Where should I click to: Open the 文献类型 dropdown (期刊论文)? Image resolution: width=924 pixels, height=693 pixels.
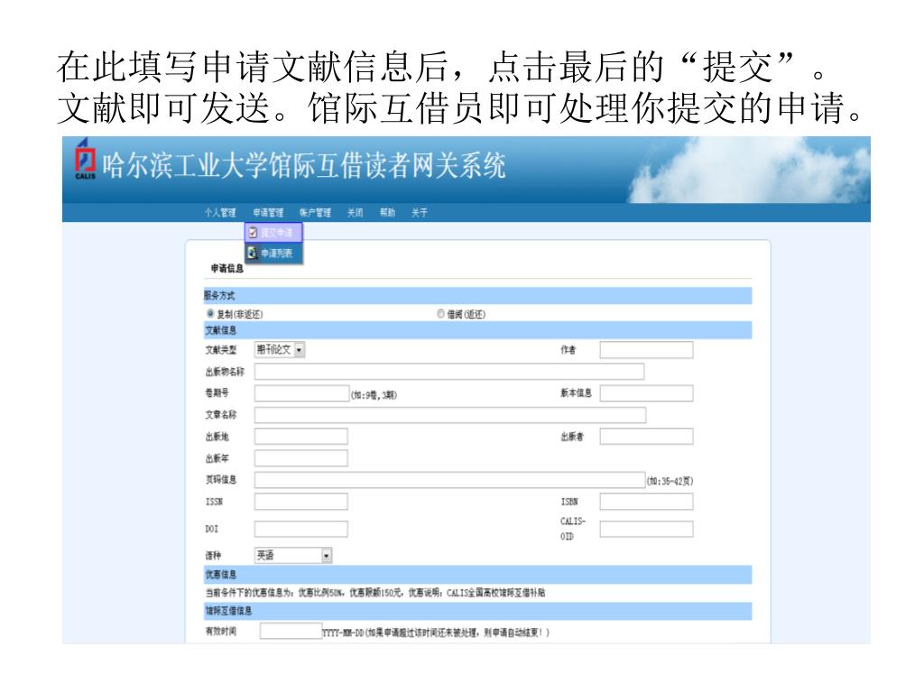pyautogui.click(x=280, y=349)
